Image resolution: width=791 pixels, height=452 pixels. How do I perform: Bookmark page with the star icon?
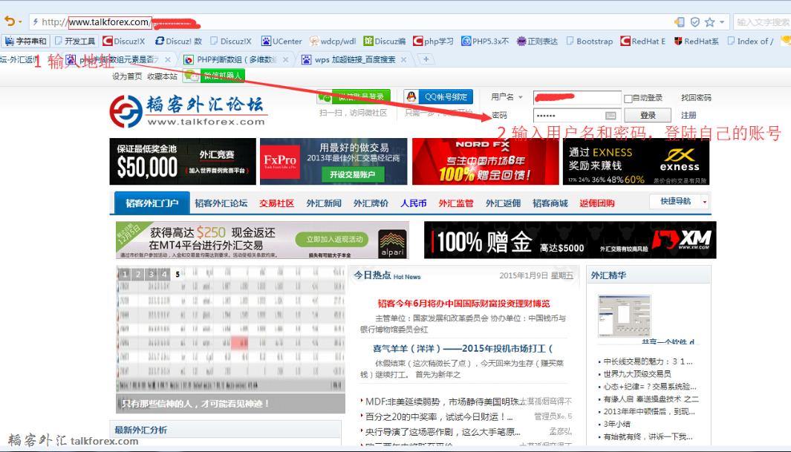(710, 22)
